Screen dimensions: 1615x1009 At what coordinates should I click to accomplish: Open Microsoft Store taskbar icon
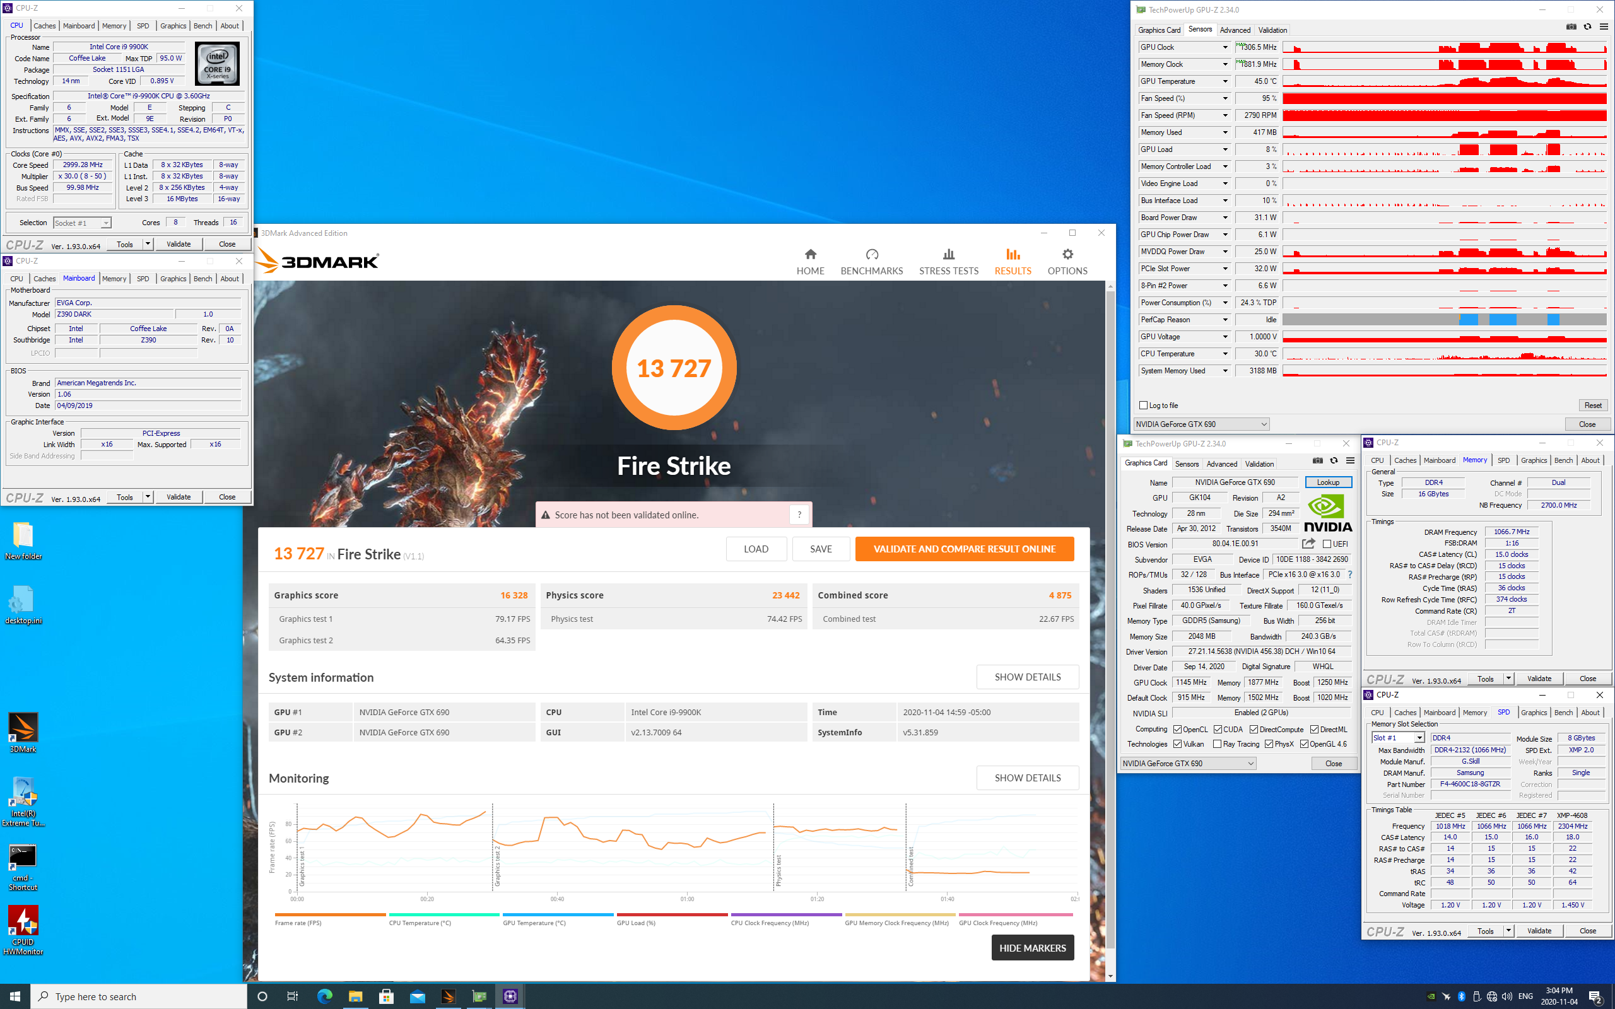(386, 996)
